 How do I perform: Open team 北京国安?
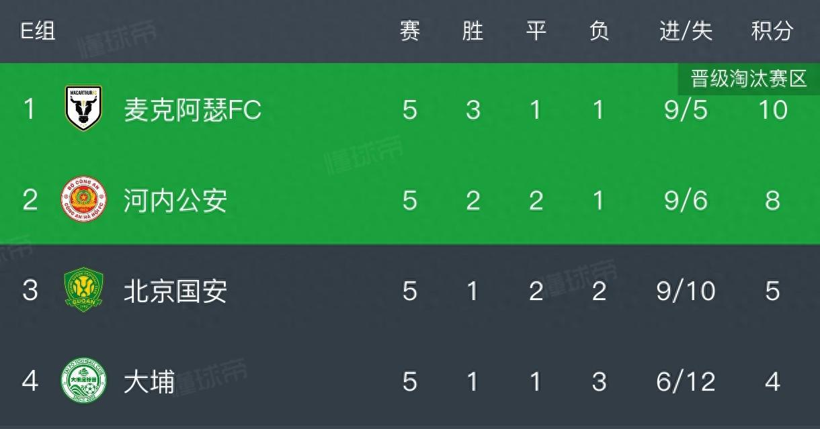175,291
